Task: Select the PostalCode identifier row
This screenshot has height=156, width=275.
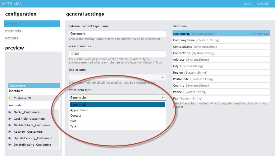Action: [x=221, y=79]
